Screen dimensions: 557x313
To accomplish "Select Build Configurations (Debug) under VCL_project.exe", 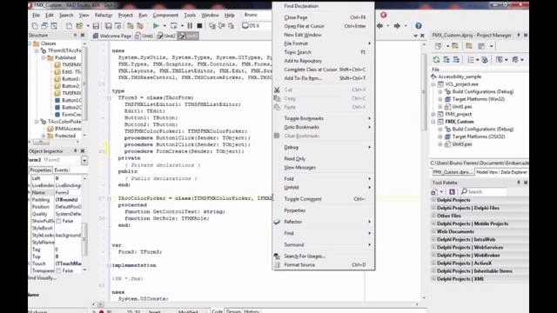I will pyautogui.click(x=483, y=91).
